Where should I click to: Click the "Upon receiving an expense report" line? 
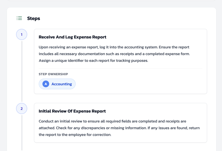click(x=114, y=47)
